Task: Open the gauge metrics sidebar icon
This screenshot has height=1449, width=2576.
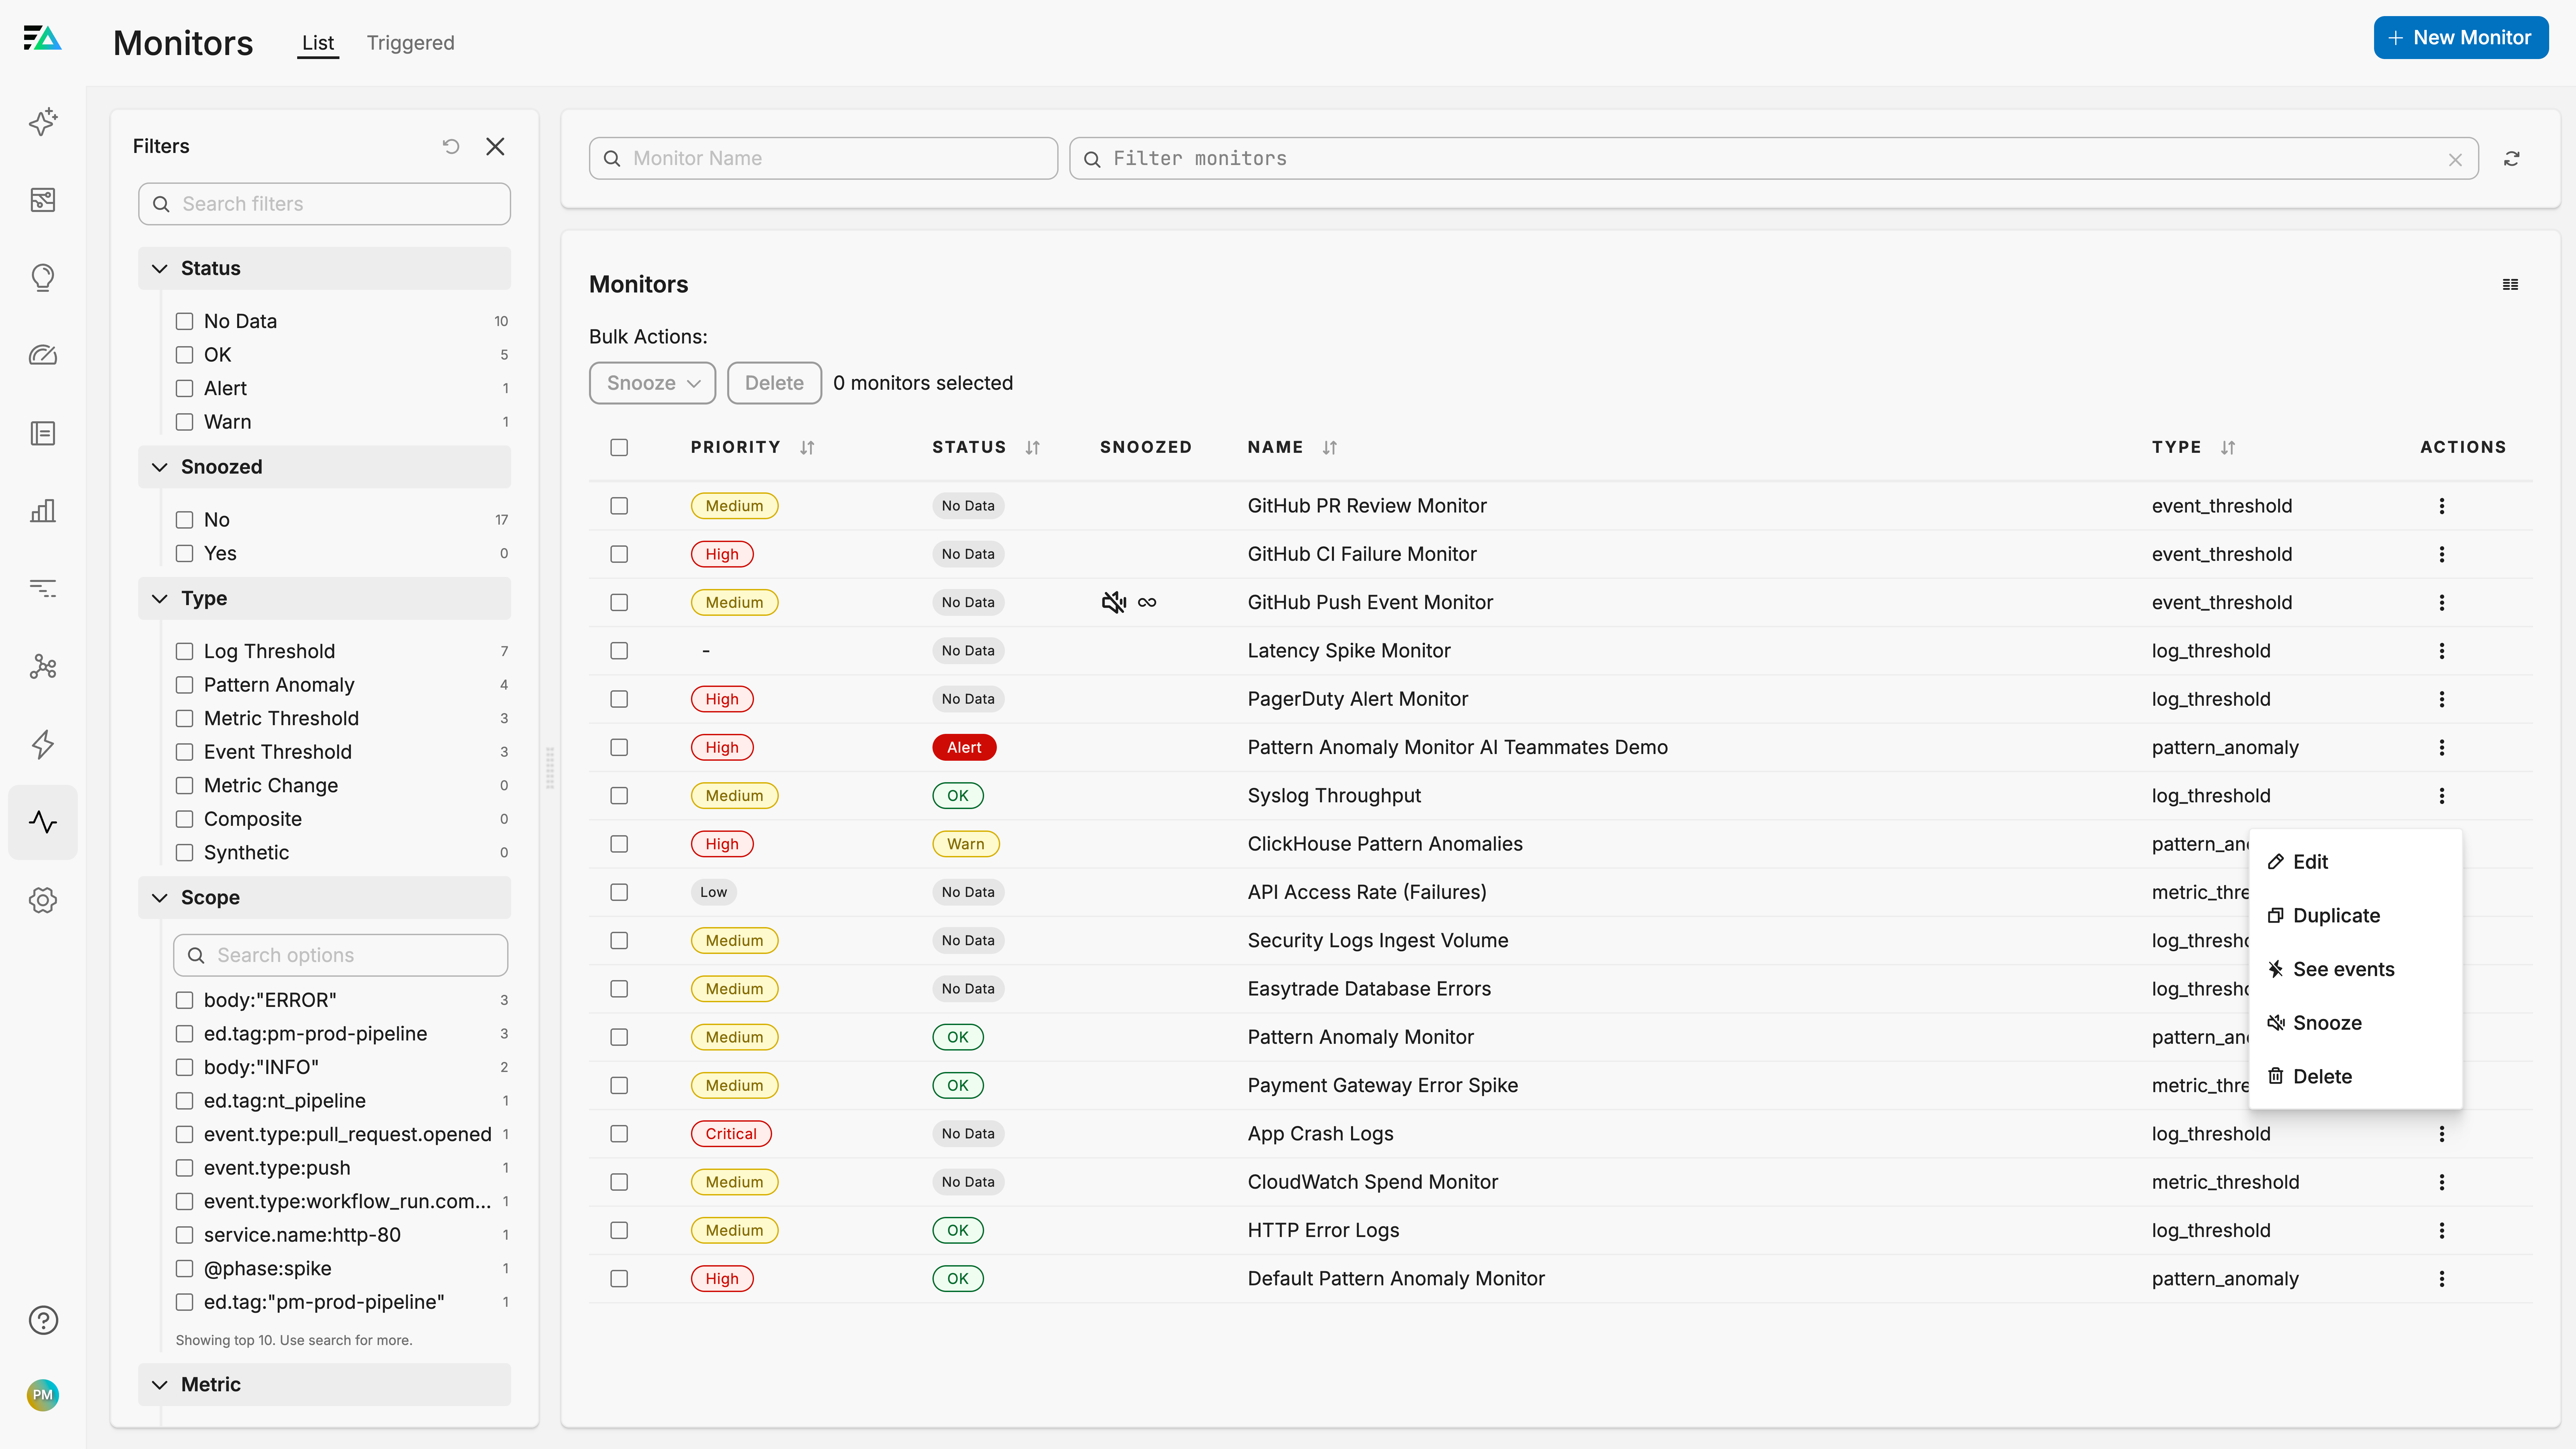Action: pyautogui.click(x=43, y=355)
